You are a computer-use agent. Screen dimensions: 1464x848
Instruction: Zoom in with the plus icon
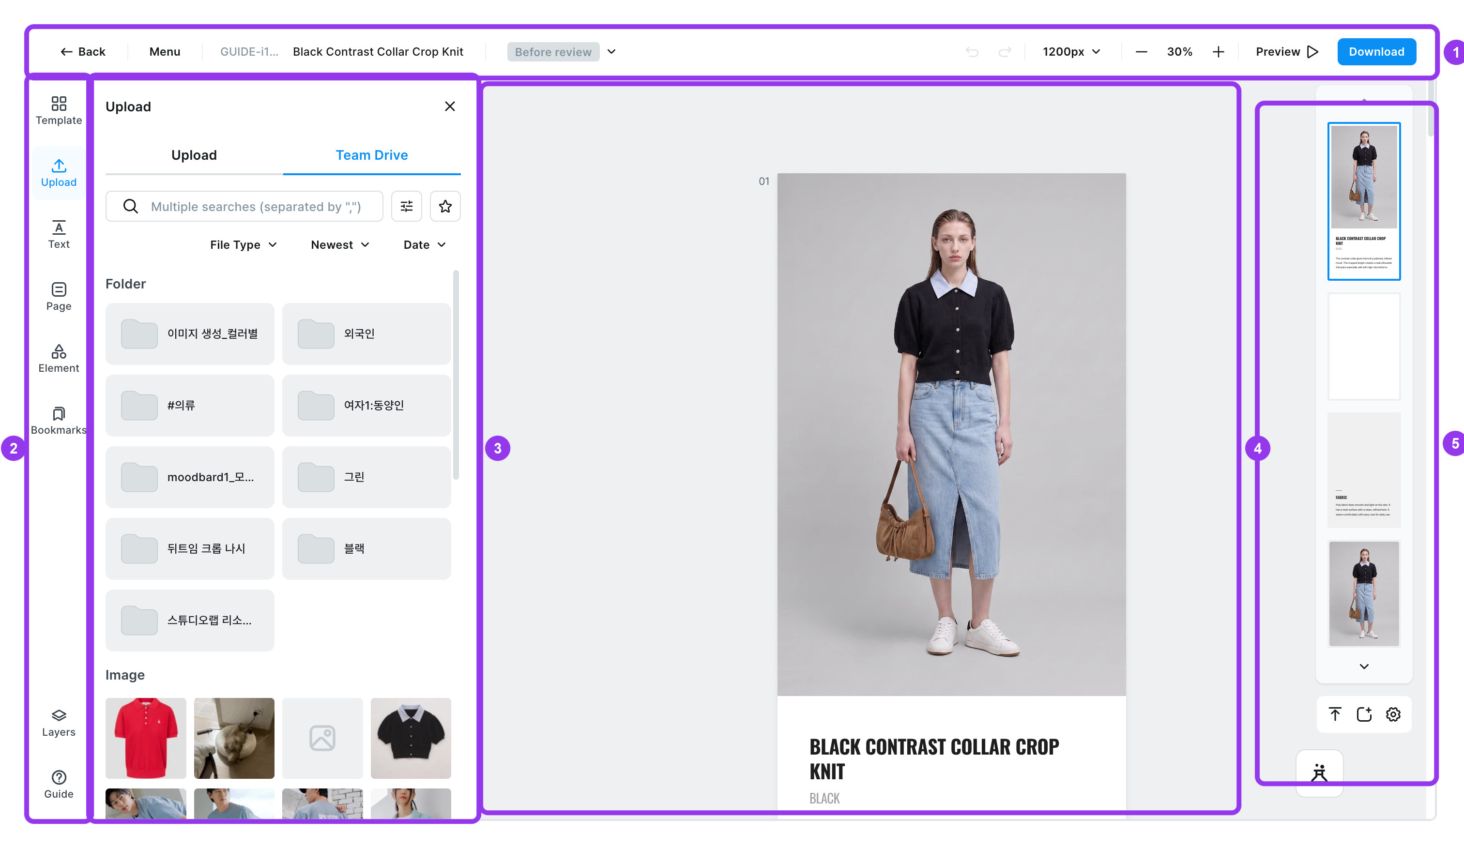click(x=1218, y=52)
